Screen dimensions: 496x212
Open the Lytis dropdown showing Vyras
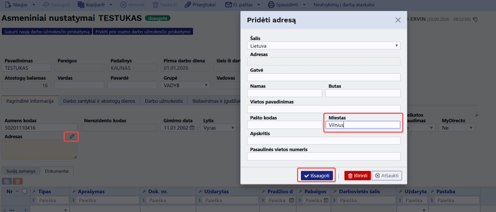click(219, 128)
